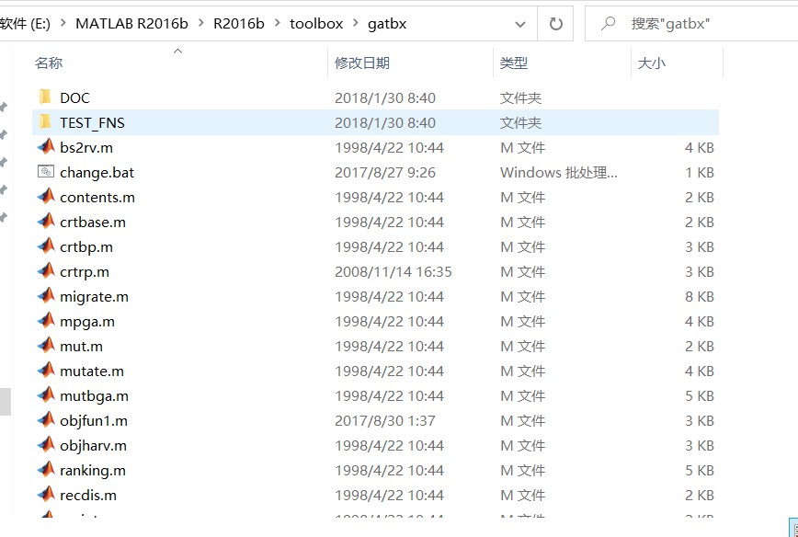Sort by 类型 column header
The width and height of the screenshot is (798, 537).
tap(514, 63)
